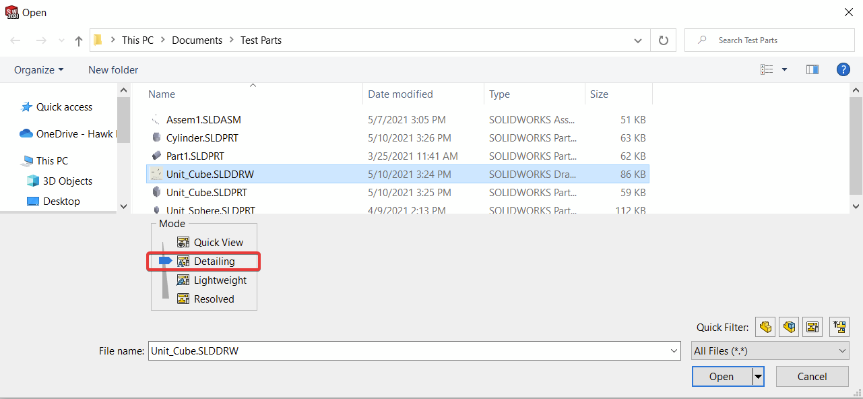Screen dimensions: 863x399
Task: Click the Lightweight mode icon
Action: [x=183, y=280]
